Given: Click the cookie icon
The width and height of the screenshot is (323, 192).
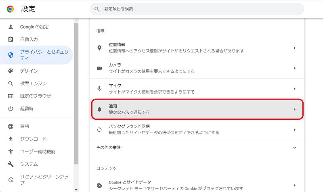Looking at the screenshot, I should (x=99, y=185).
